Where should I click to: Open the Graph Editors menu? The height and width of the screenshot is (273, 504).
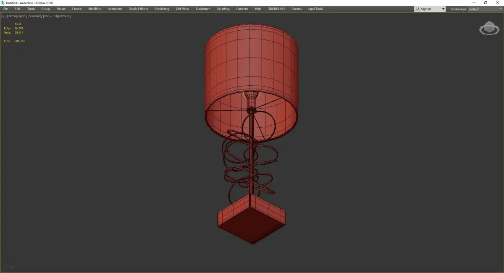[x=138, y=9]
